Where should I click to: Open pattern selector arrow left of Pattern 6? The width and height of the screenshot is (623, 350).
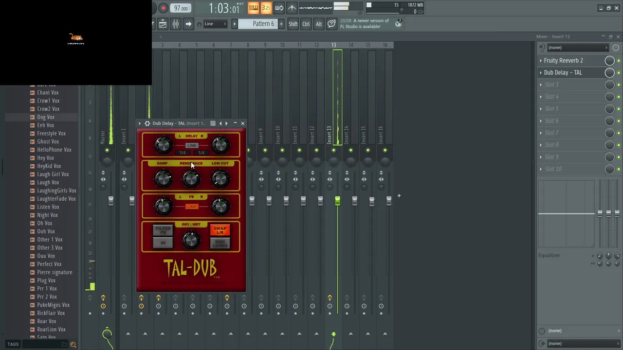[235, 24]
